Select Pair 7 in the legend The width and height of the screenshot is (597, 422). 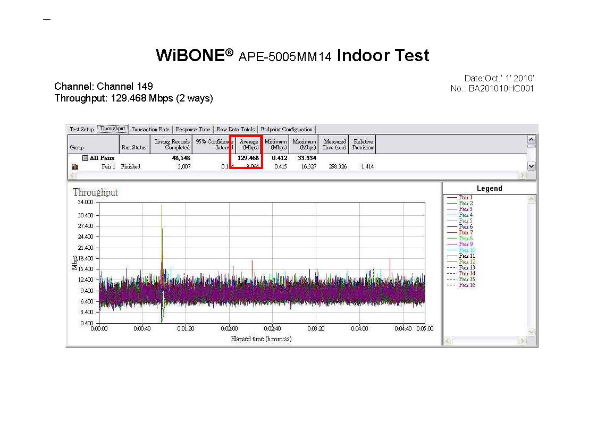(459, 232)
